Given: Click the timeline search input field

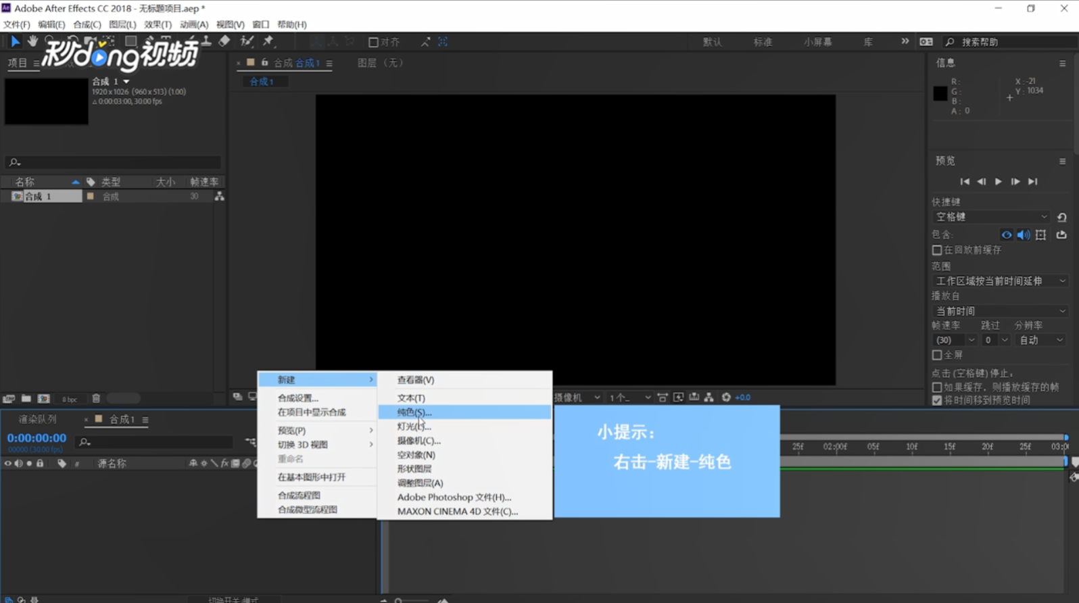Looking at the screenshot, I should pos(155,442).
